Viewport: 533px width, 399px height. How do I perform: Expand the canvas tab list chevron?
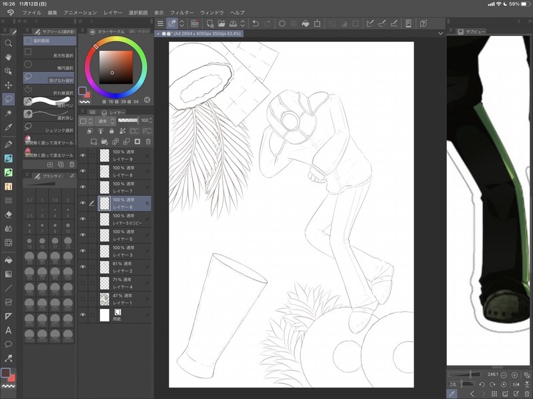(440, 33)
